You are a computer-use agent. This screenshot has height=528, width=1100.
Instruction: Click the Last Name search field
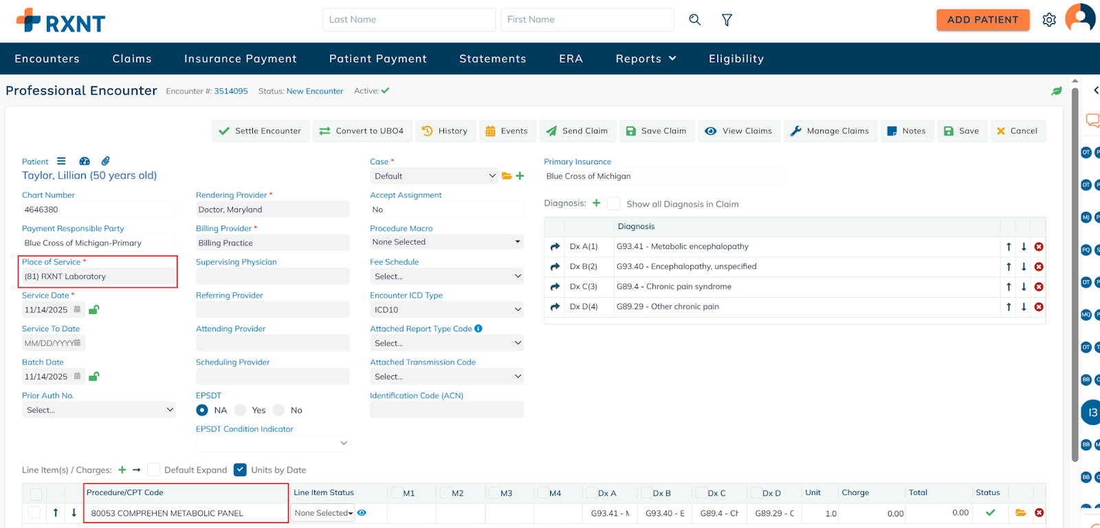408,20
